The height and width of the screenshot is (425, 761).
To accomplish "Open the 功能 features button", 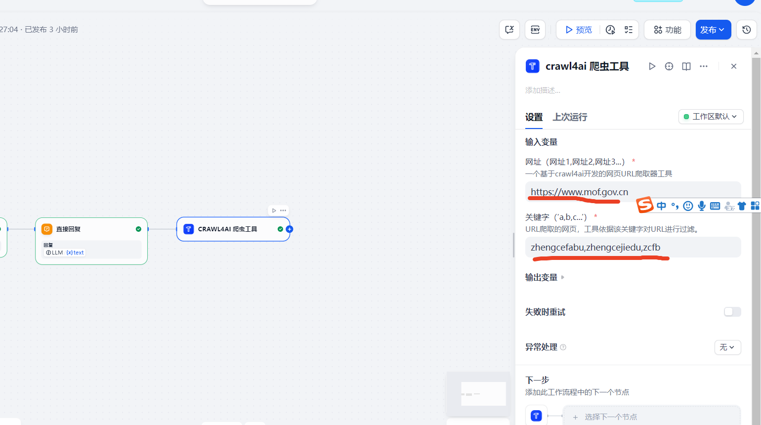I will point(667,30).
